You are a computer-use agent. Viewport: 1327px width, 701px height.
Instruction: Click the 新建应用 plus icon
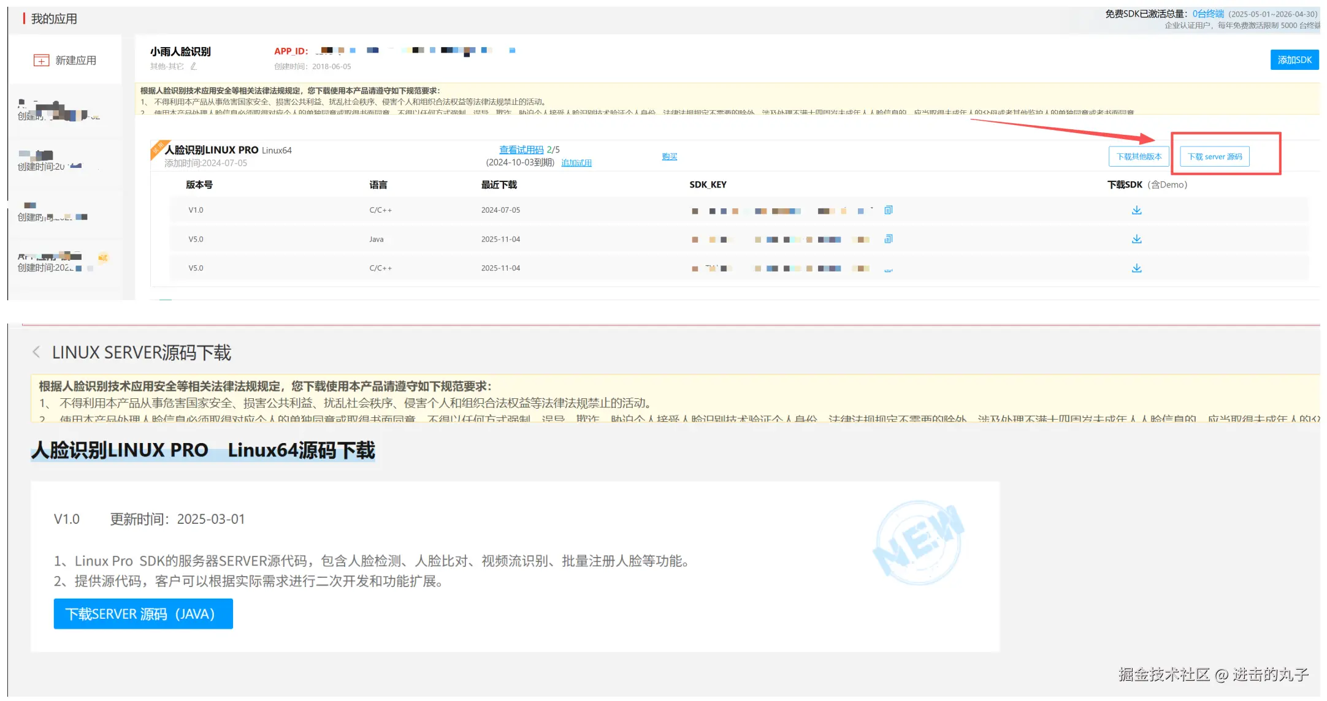41,60
